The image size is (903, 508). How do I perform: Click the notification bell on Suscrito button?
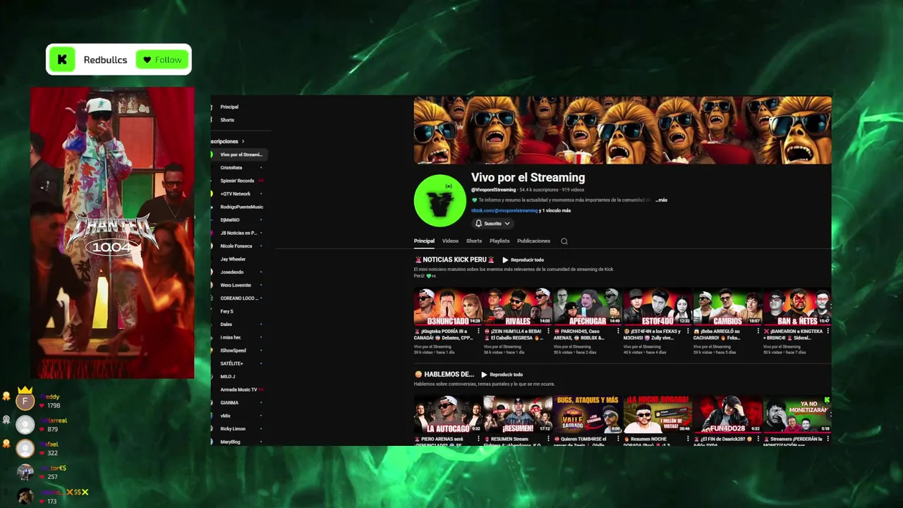(478, 224)
